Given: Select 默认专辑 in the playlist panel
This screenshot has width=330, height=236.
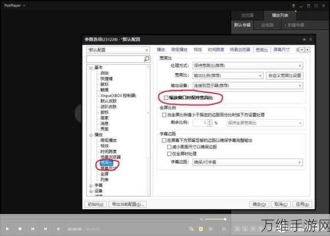Looking at the screenshot, I should coord(242,25).
